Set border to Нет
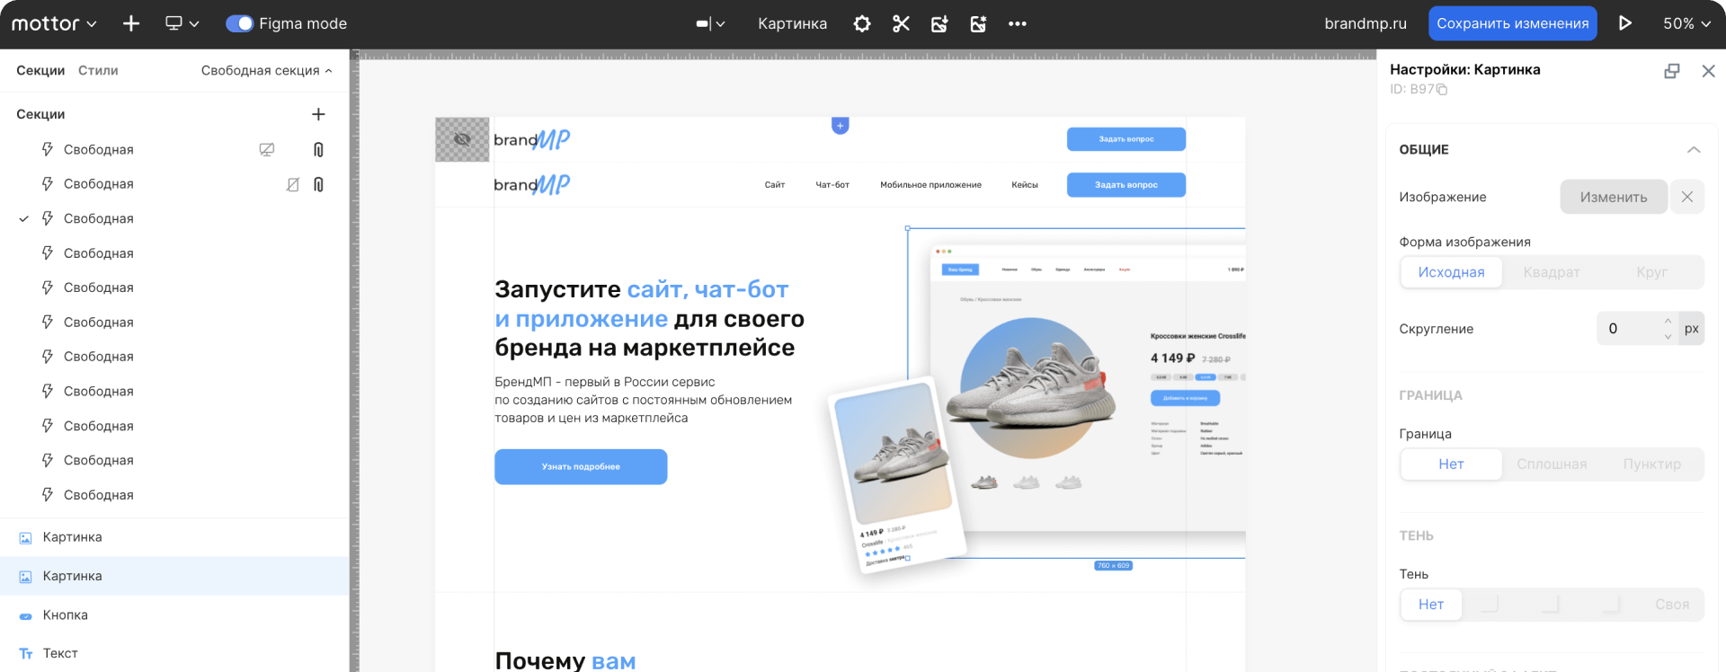This screenshot has height=672, width=1726. click(1451, 464)
